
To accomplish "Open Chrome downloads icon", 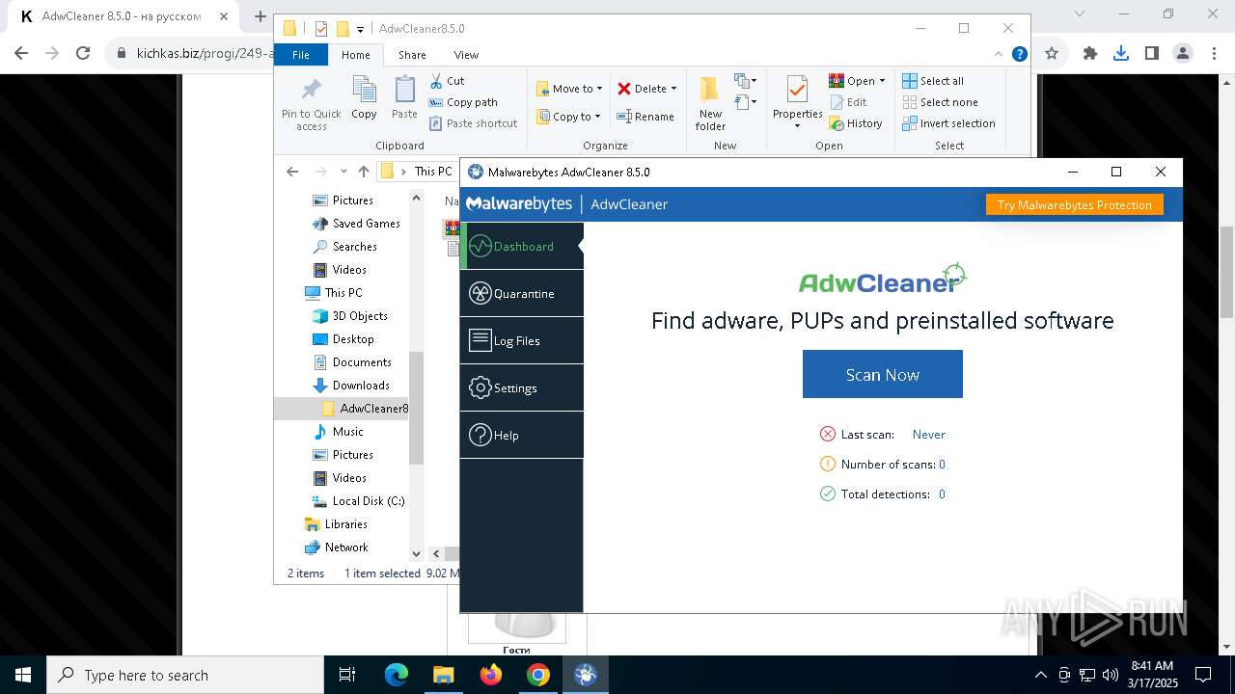I will [x=1121, y=54].
